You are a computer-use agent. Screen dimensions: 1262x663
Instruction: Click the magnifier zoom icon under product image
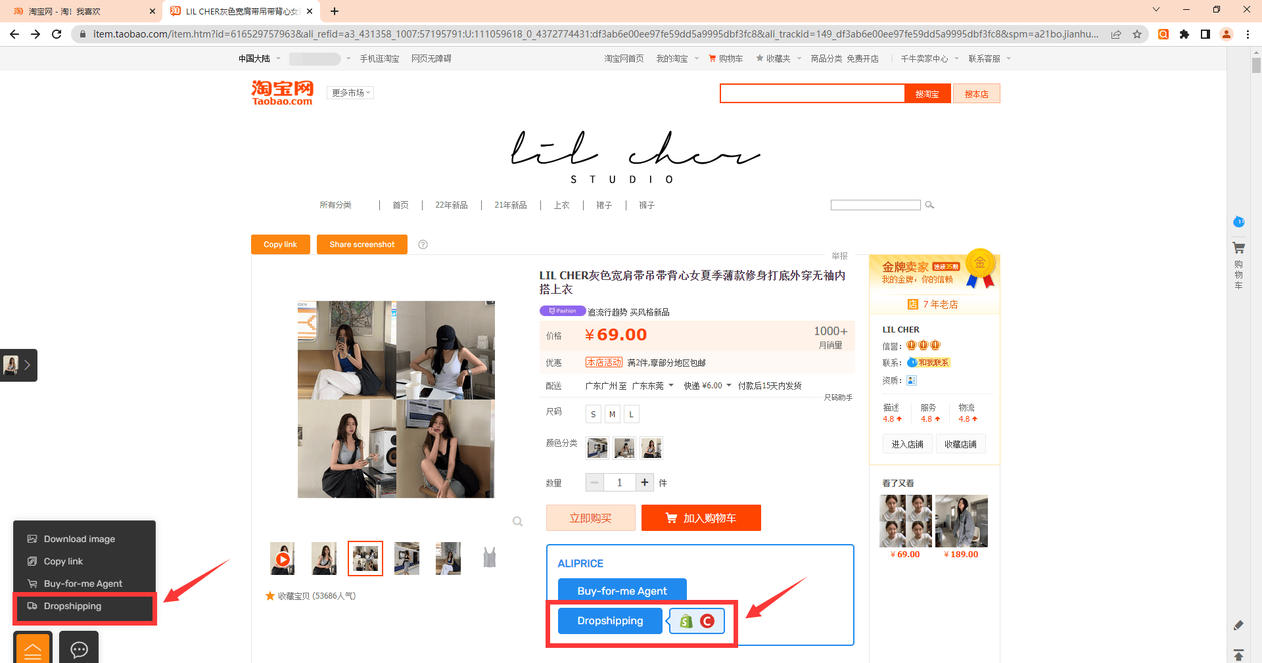tap(518, 522)
